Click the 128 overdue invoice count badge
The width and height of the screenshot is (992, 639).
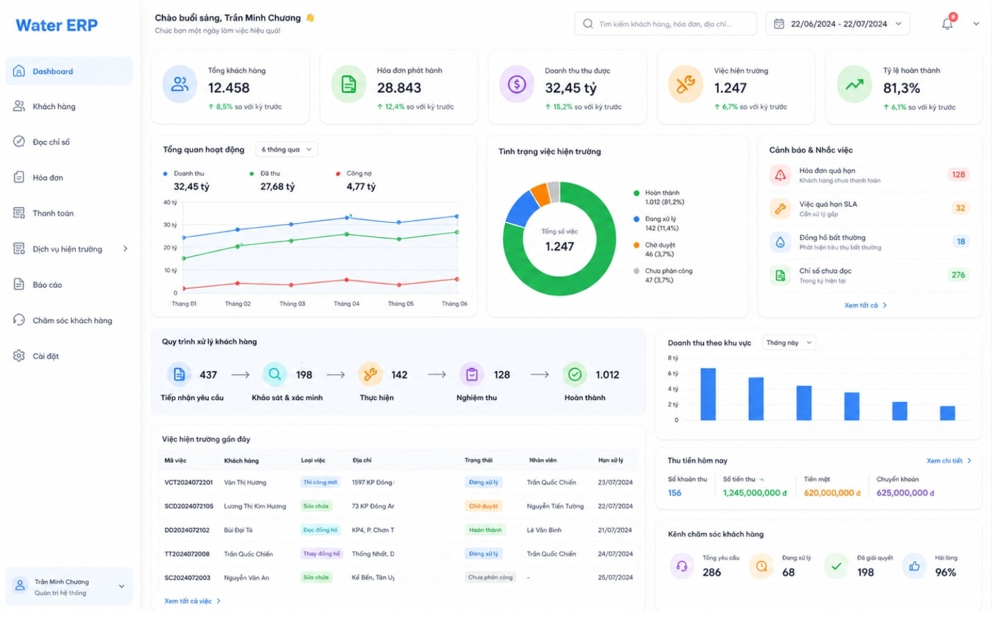tap(959, 175)
